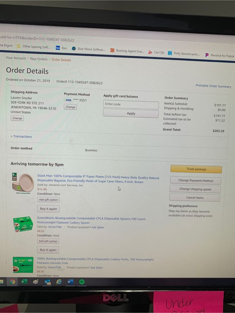The image size is (235, 313).
Task: Open Word from the taskbar
Action: tap(70, 282)
